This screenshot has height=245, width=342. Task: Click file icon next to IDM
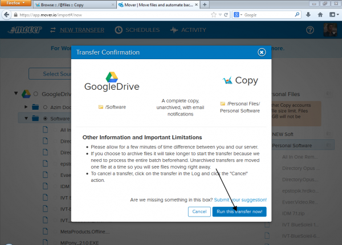coord(45,186)
